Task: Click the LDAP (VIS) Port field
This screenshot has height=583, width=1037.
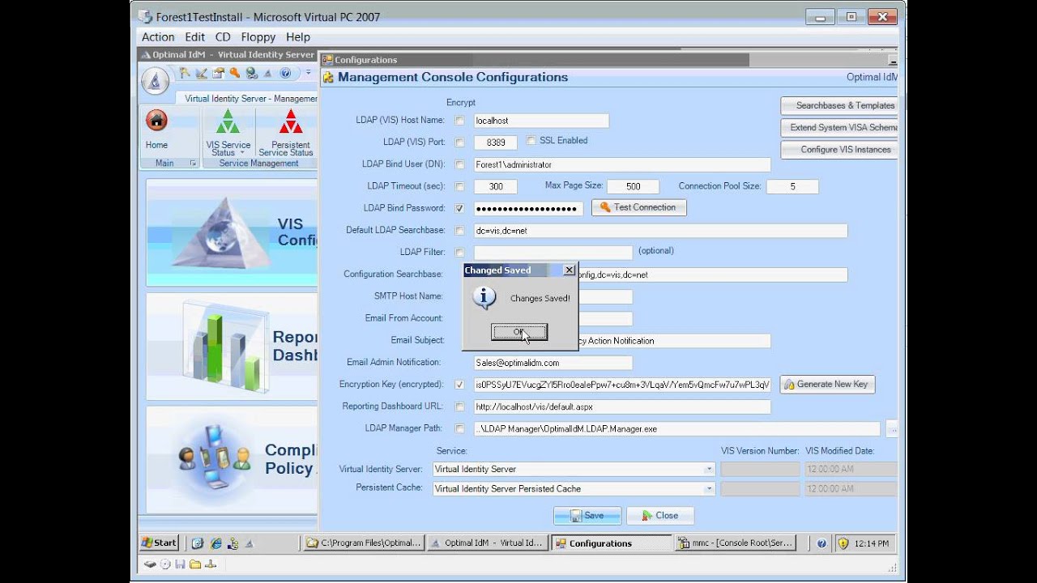Action: [x=495, y=143]
